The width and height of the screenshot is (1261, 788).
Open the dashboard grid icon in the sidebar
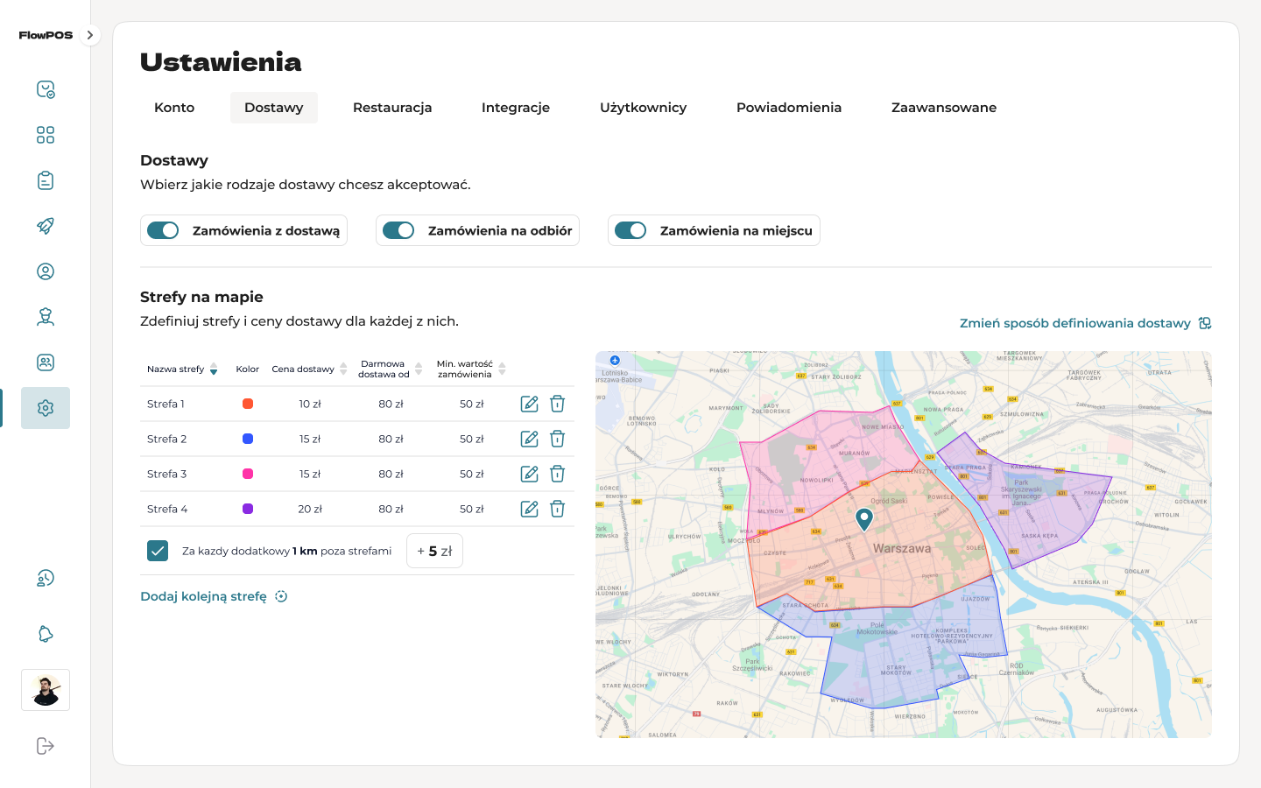46,135
